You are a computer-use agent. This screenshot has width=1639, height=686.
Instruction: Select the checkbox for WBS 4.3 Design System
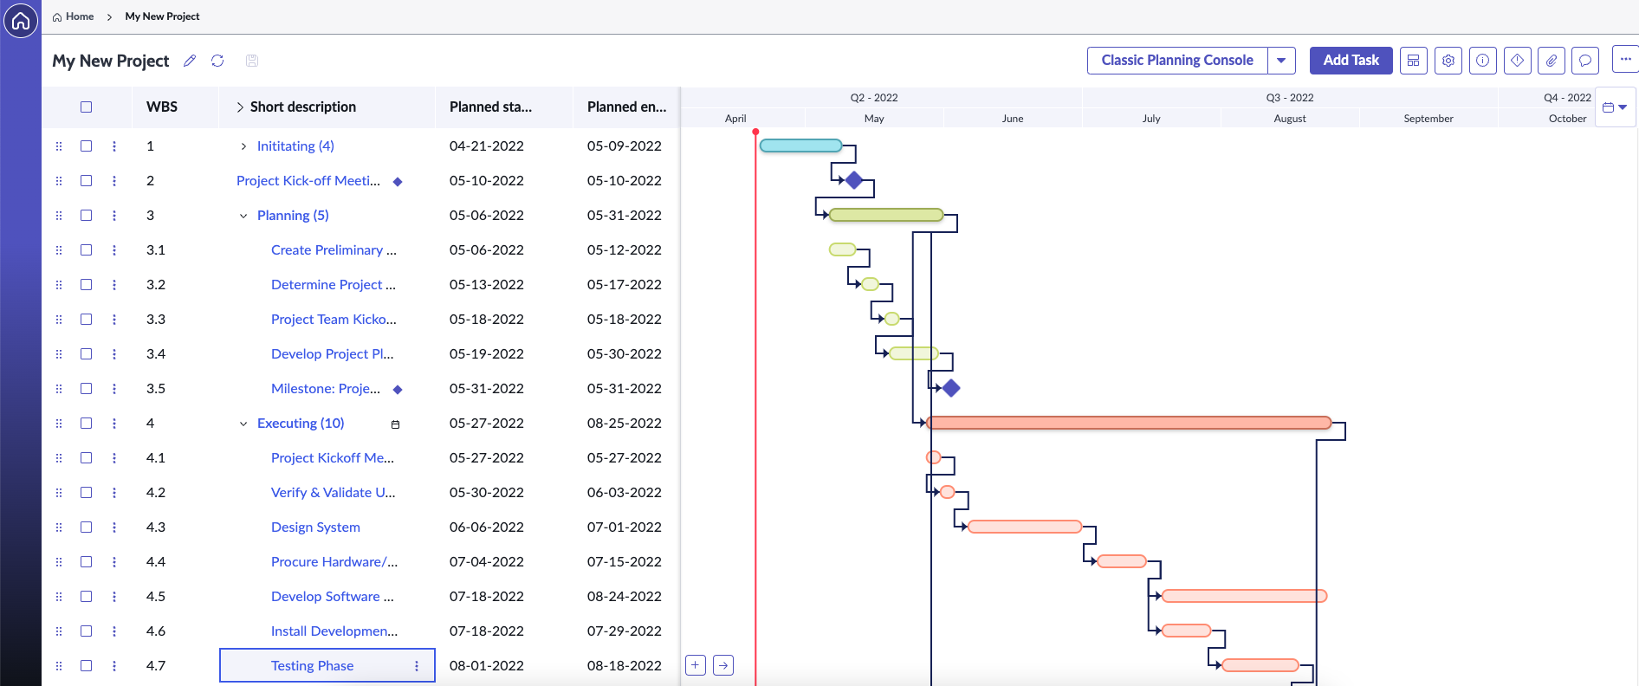(x=87, y=527)
